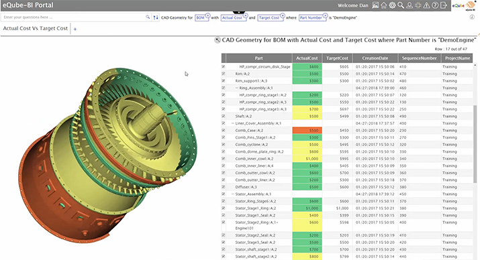
Task: Click the green $1,000 cell for Stator_Stage1_Ring
Action: click(x=307, y=208)
